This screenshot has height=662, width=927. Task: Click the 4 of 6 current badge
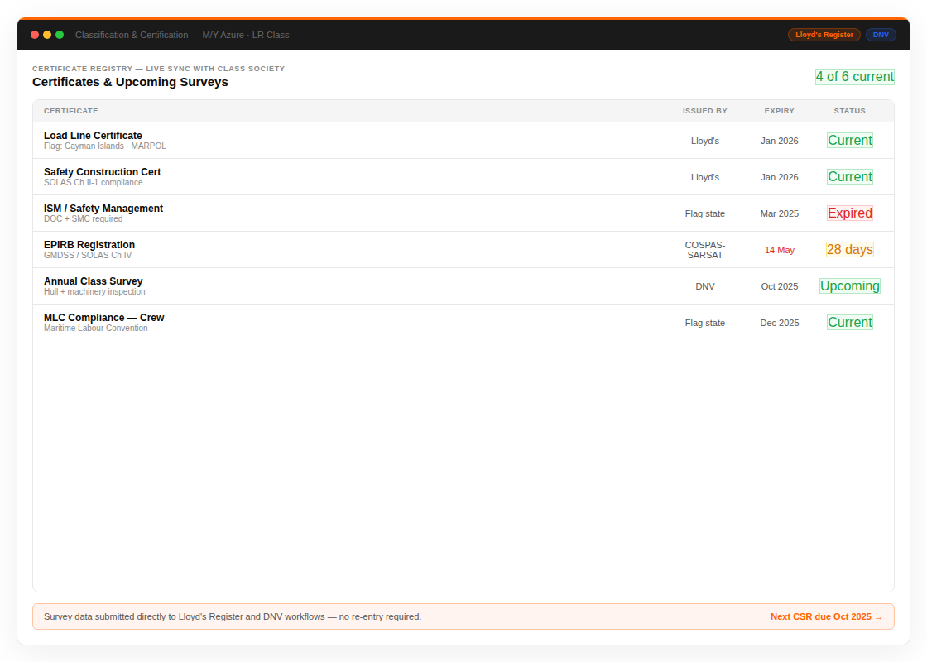855,77
